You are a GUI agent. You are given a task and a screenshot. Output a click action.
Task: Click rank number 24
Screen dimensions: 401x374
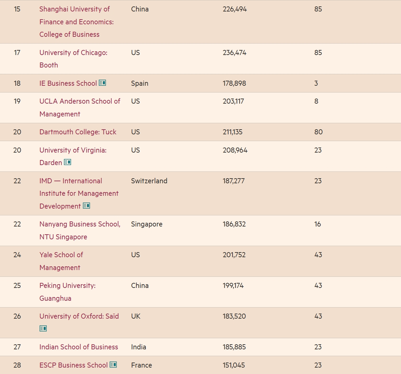point(17,255)
